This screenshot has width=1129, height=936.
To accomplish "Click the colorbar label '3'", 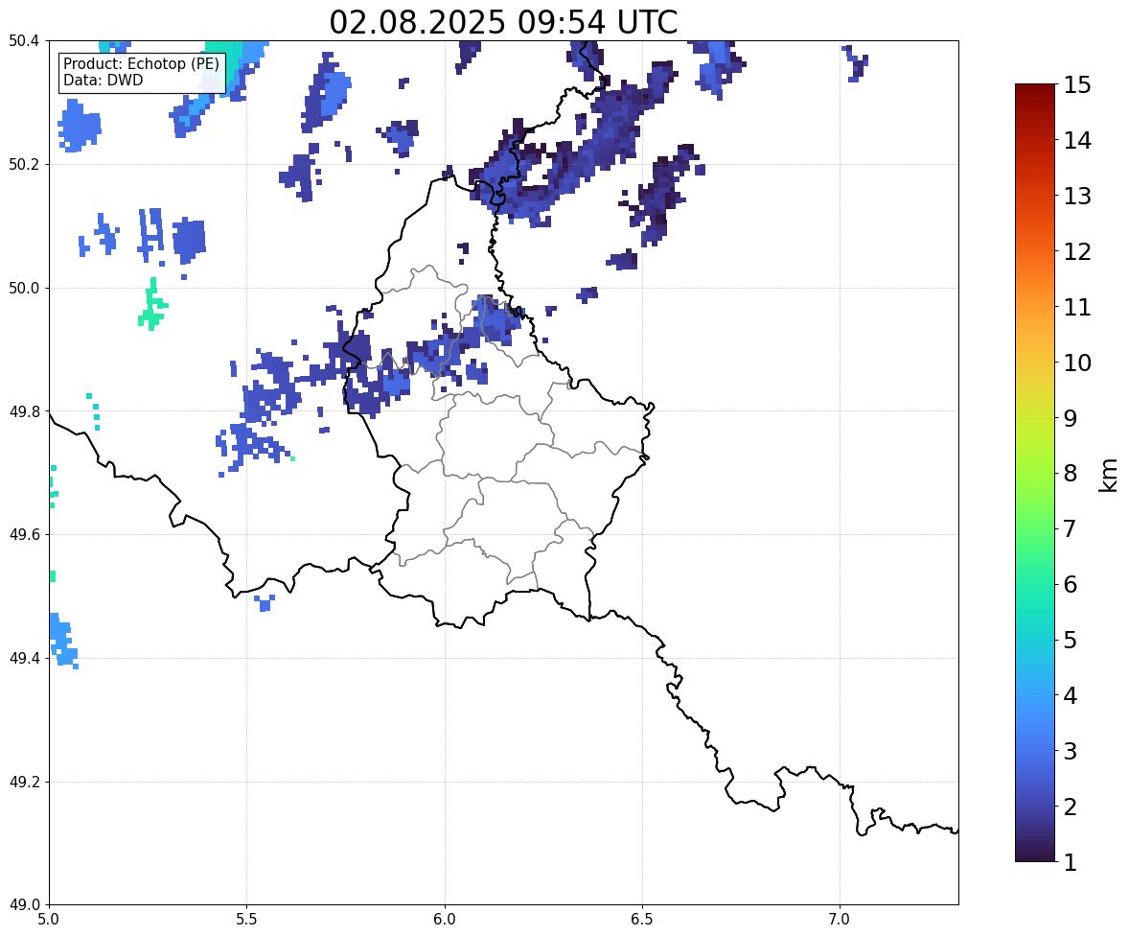I will (1071, 751).
